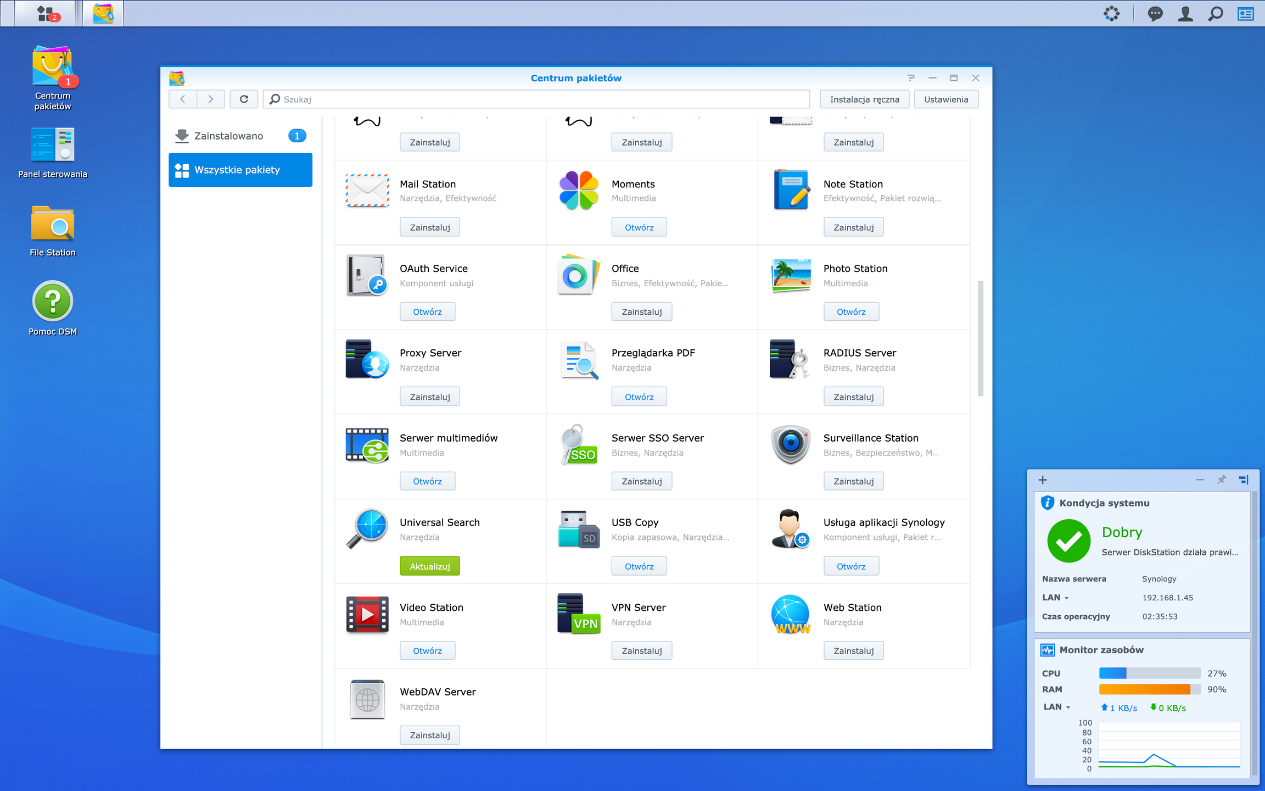Image resolution: width=1265 pixels, height=791 pixels.
Task: Add a widget with the plus button
Action: (1043, 480)
